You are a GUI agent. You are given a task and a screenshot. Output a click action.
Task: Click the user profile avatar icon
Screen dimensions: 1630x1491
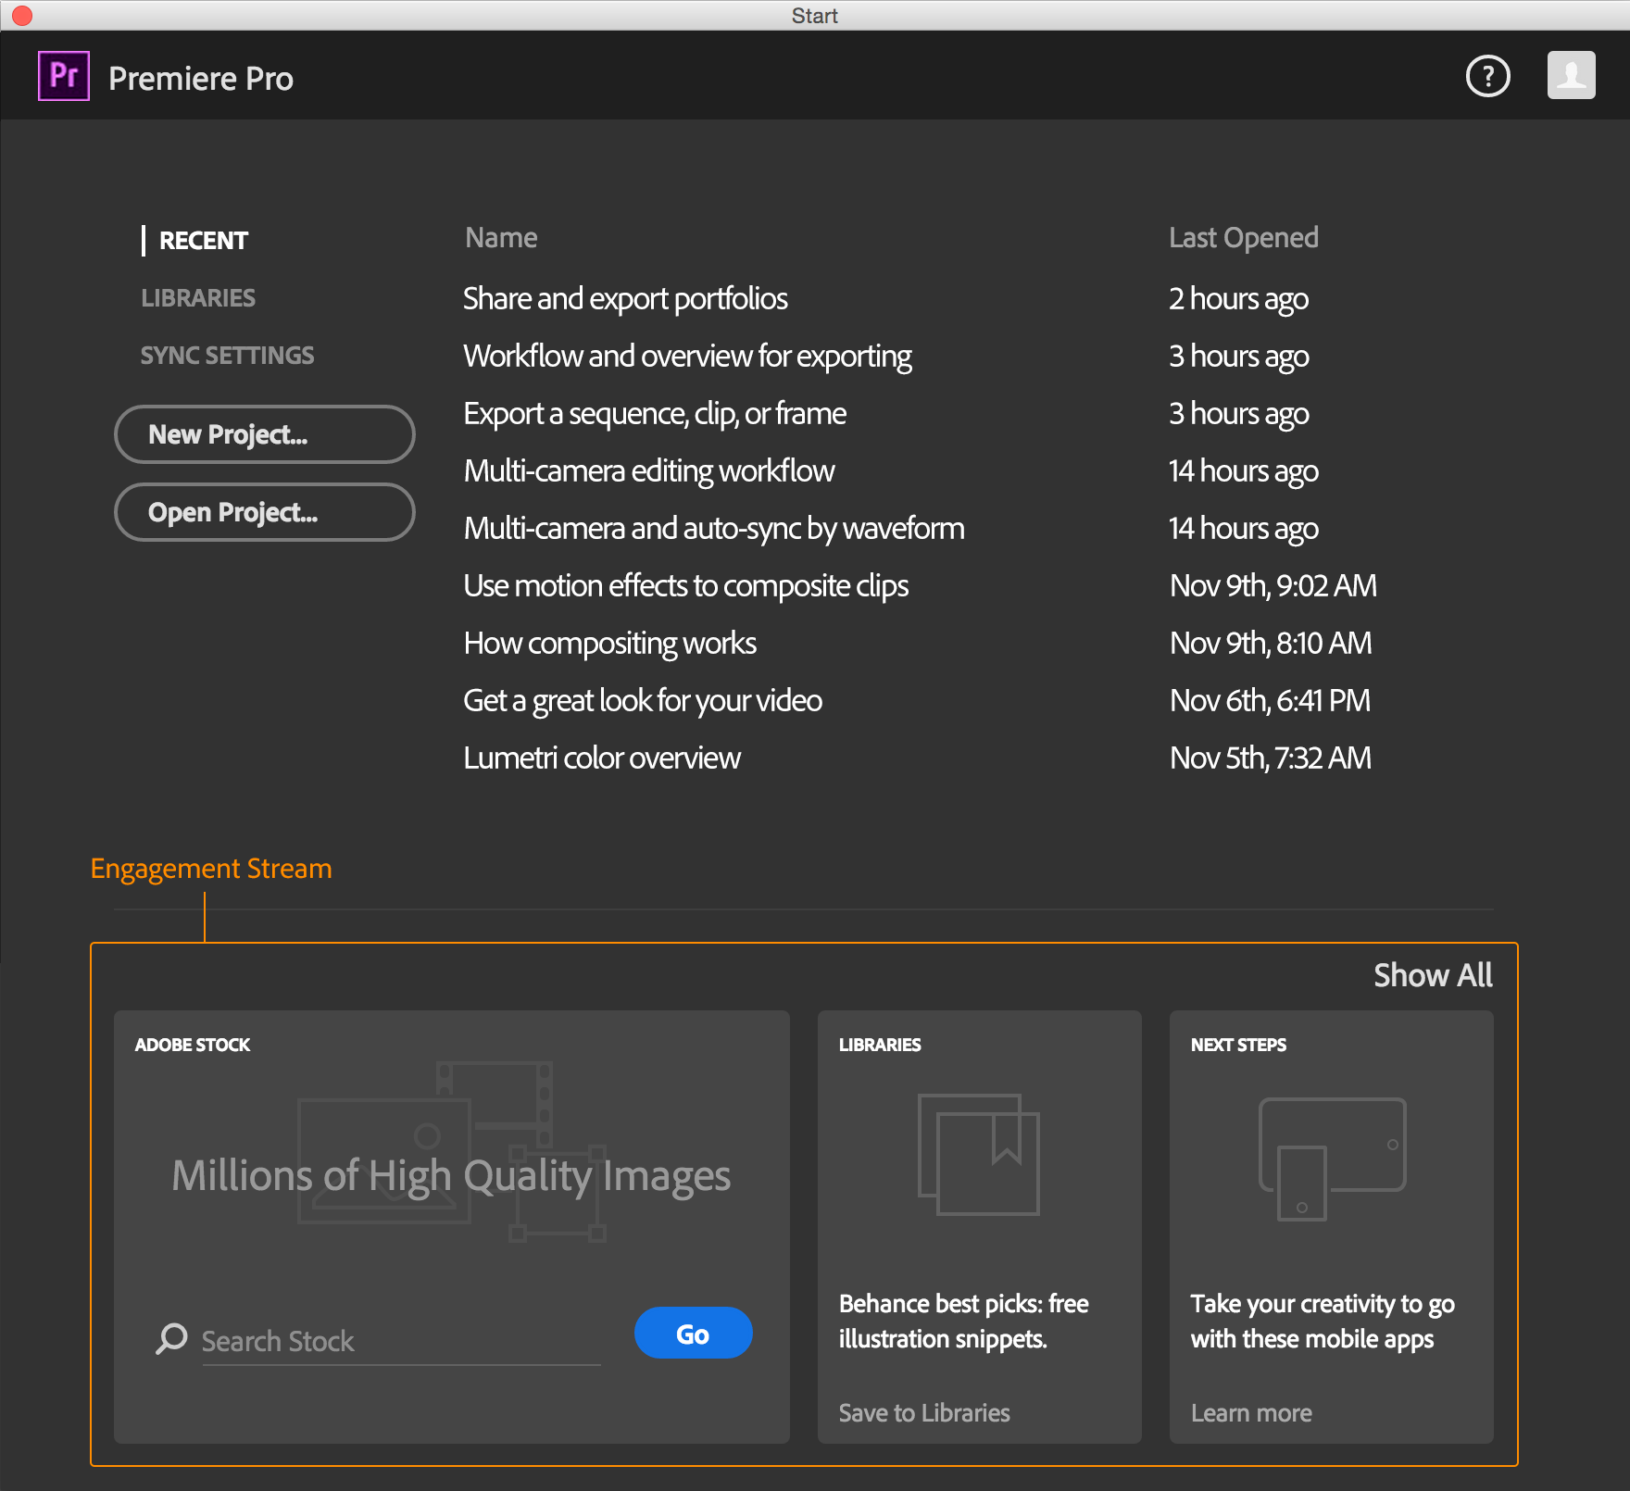(1571, 76)
